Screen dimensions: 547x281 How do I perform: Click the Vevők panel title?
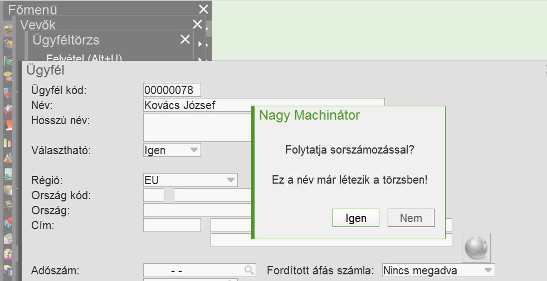38,24
